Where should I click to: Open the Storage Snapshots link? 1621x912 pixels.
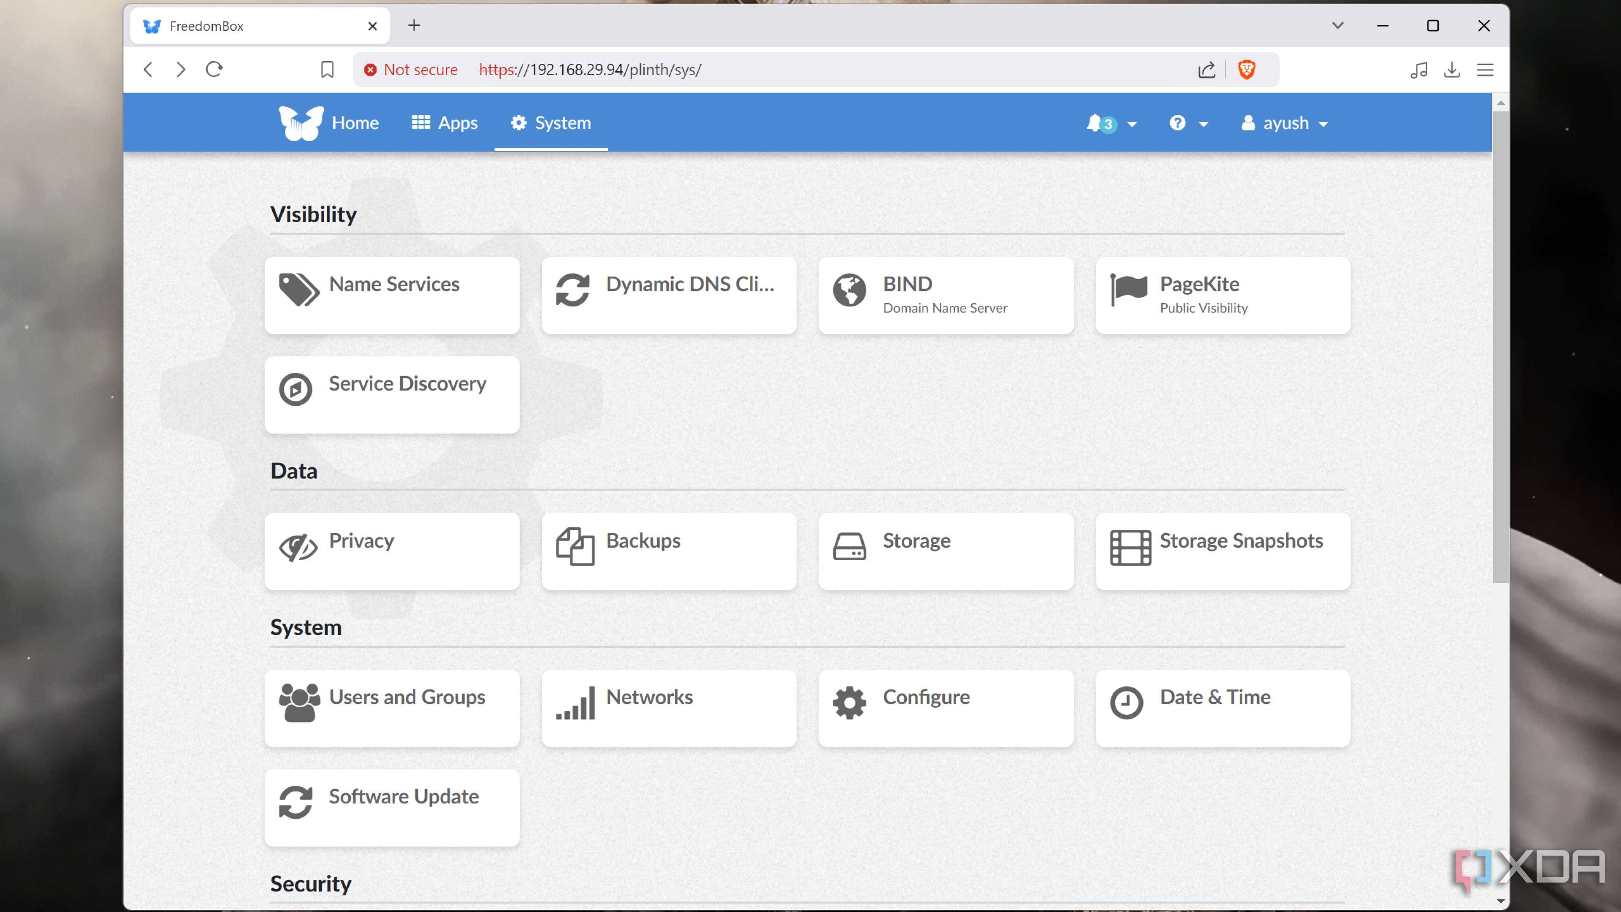pos(1223,551)
